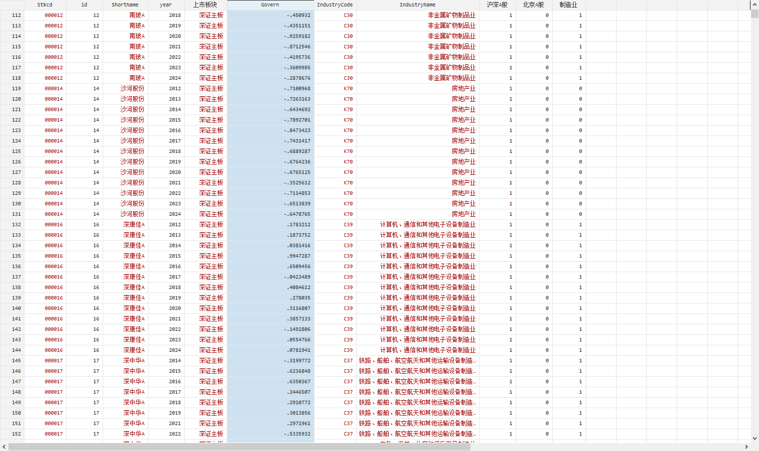
Task: Click the horizontal scrollbar left arrow
Action: pyautogui.click(x=4, y=447)
